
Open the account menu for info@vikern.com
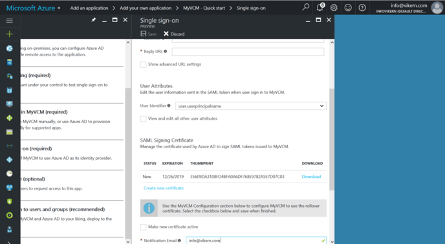(x=408, y=8)
